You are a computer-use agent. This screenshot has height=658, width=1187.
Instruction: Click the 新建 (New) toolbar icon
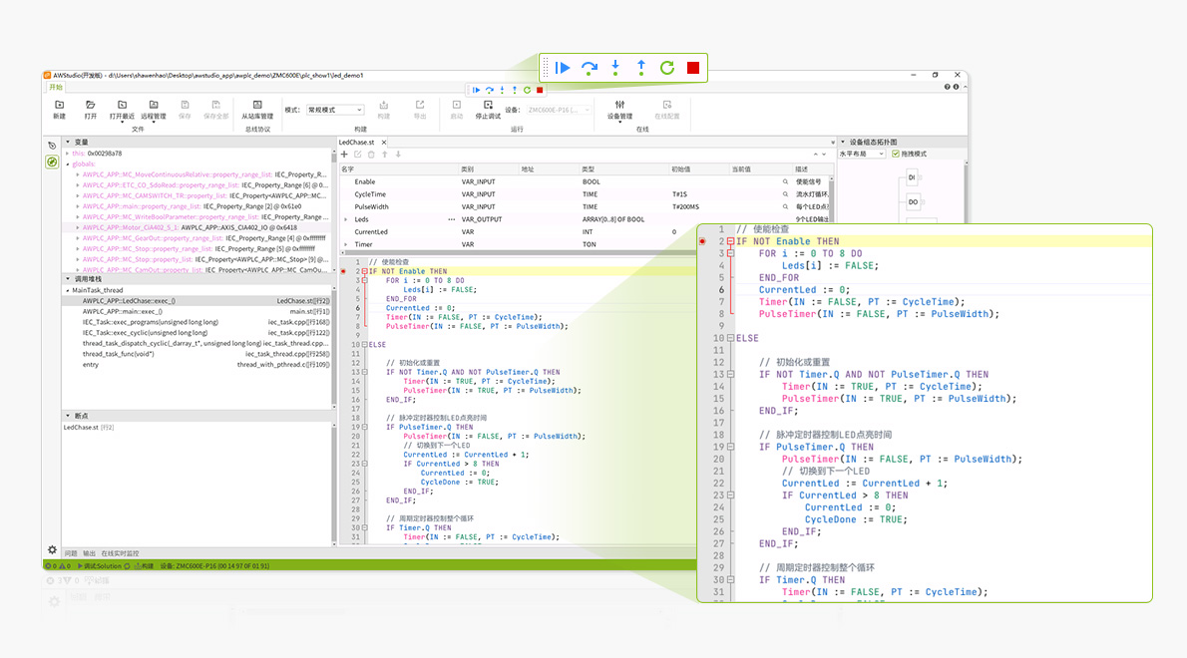click(60, 105)
